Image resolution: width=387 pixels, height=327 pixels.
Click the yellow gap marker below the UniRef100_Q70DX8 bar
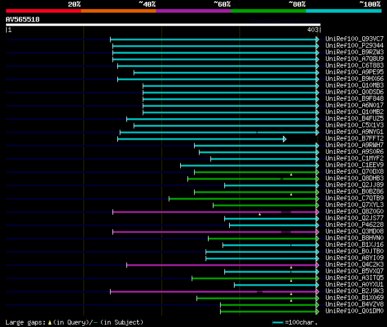(291, 174)
